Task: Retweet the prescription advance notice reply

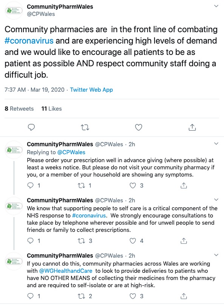Action: pos(82,186)
